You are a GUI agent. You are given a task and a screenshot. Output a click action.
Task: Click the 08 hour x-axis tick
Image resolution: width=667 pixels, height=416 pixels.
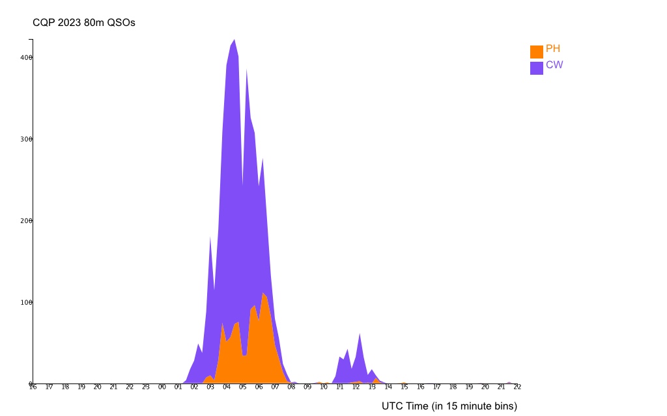coord(291,387)
